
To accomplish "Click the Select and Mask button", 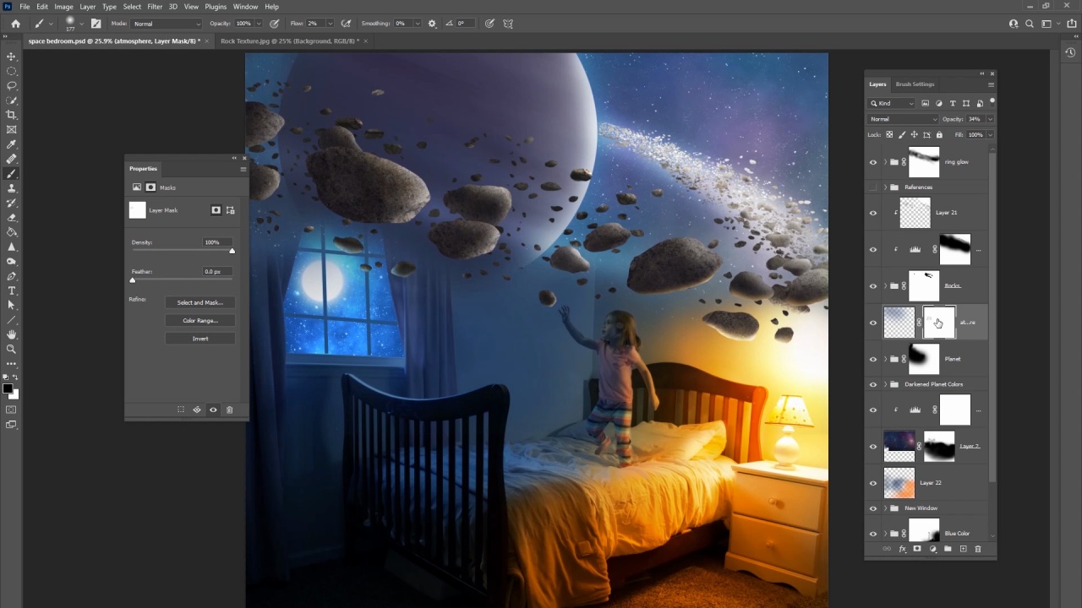I will 199,302.
